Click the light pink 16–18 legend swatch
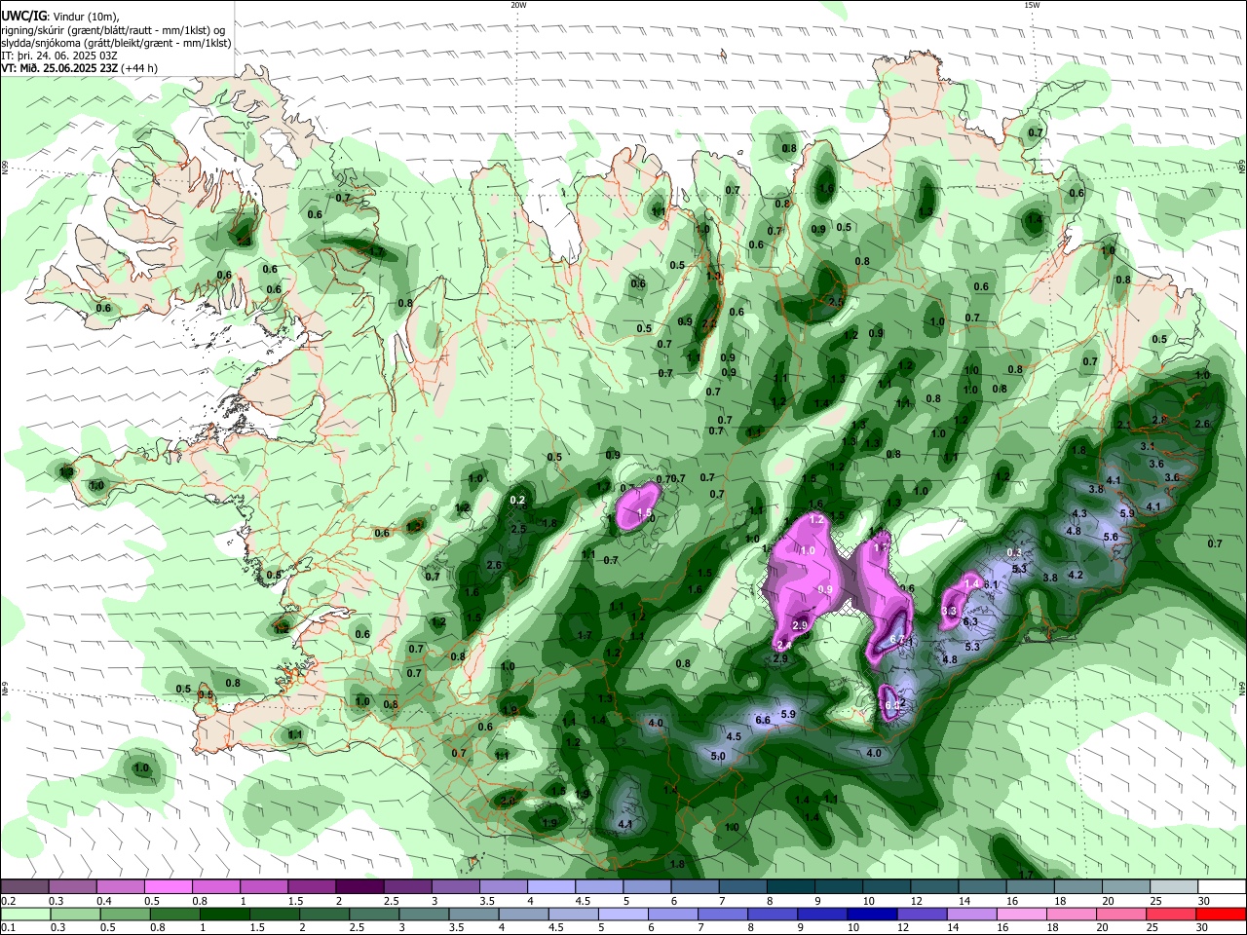The height and width of the screenshot is (935, 1247). click(1022, 914)
